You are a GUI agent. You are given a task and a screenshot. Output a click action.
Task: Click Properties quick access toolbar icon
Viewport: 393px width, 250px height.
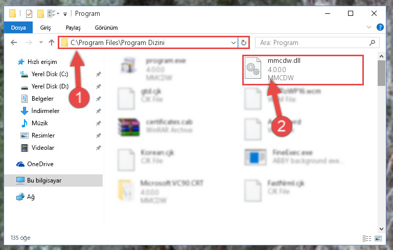point(29,13)
